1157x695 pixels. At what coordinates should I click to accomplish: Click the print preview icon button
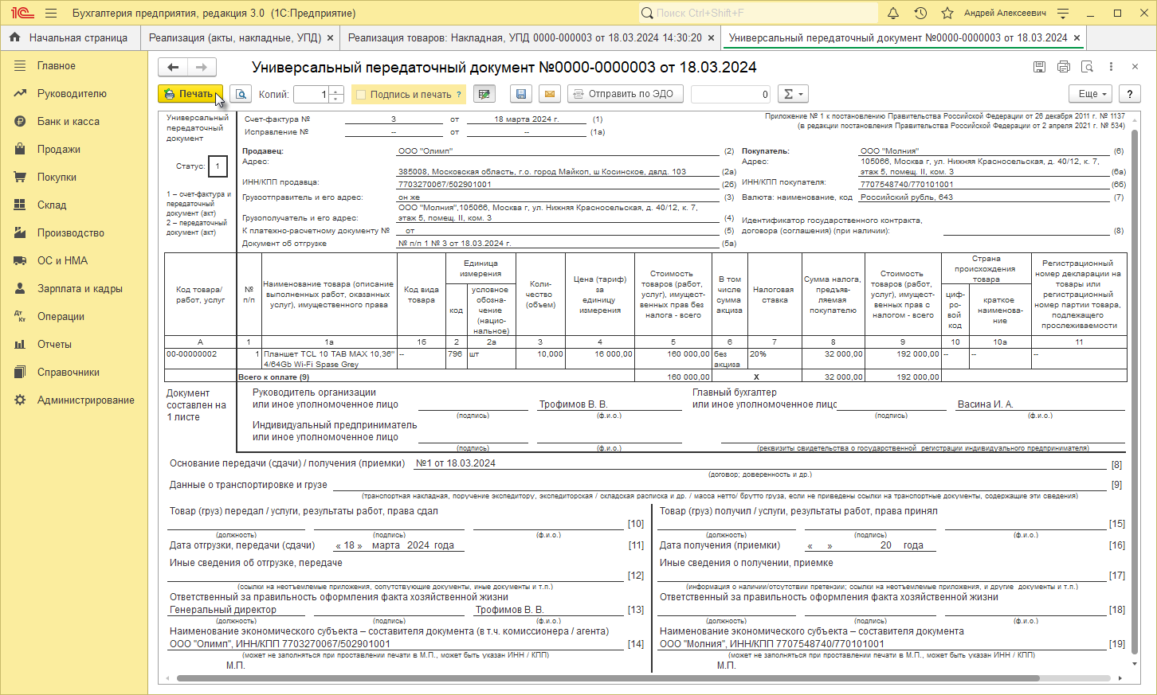(241, 94)
